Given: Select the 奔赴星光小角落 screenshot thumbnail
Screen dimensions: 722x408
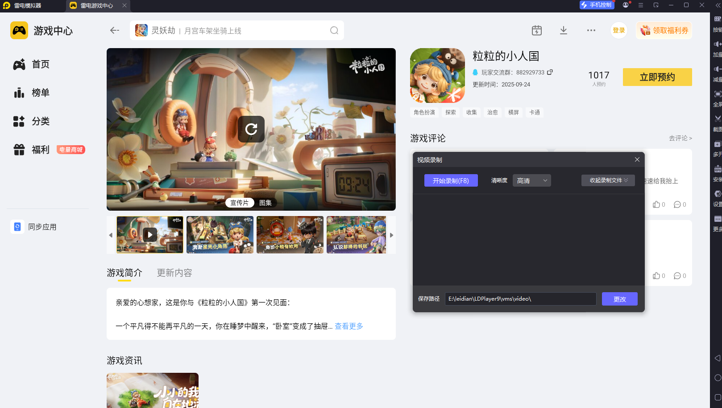Looking at the screenshot, I should (x=220, y=235).
